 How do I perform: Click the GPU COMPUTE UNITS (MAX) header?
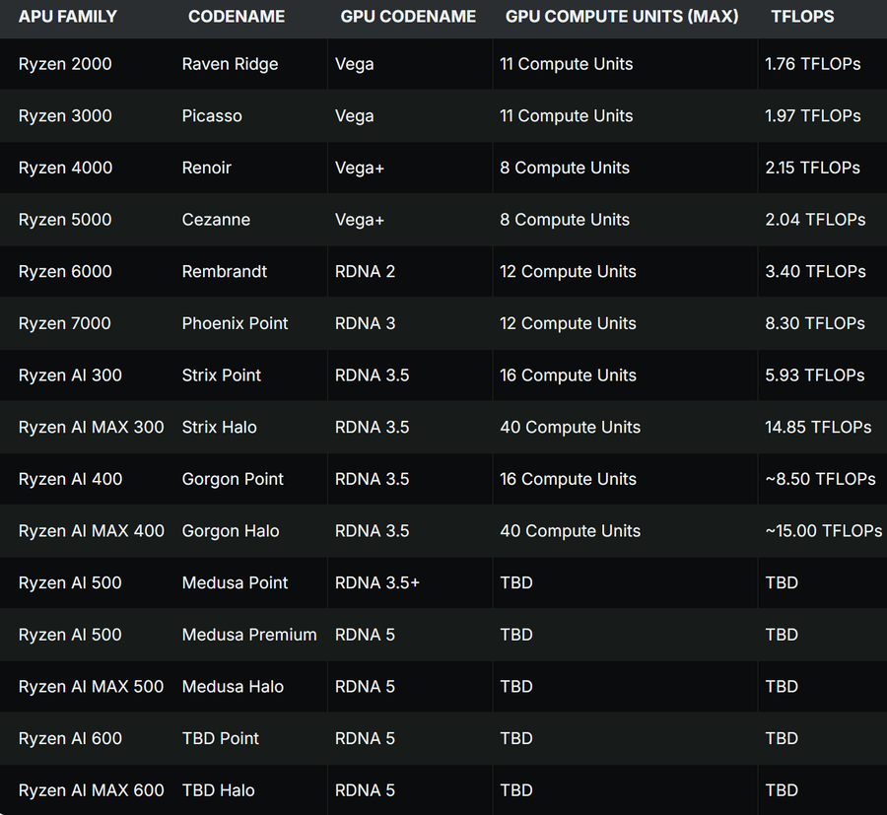tap(621, 17)
